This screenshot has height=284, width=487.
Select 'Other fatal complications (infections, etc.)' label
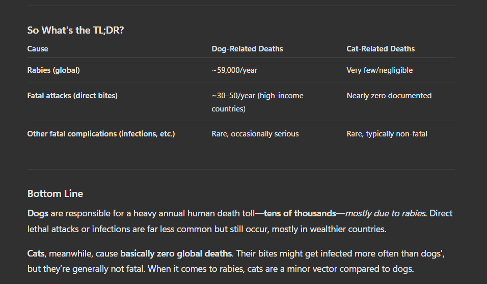(101, 134)
